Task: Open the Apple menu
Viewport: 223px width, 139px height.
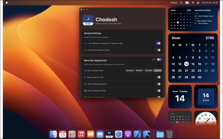Action: pos(7,3)
